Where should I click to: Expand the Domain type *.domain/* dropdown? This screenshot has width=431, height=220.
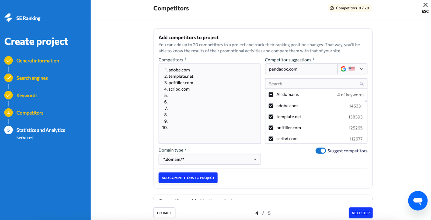click(210, 159)
